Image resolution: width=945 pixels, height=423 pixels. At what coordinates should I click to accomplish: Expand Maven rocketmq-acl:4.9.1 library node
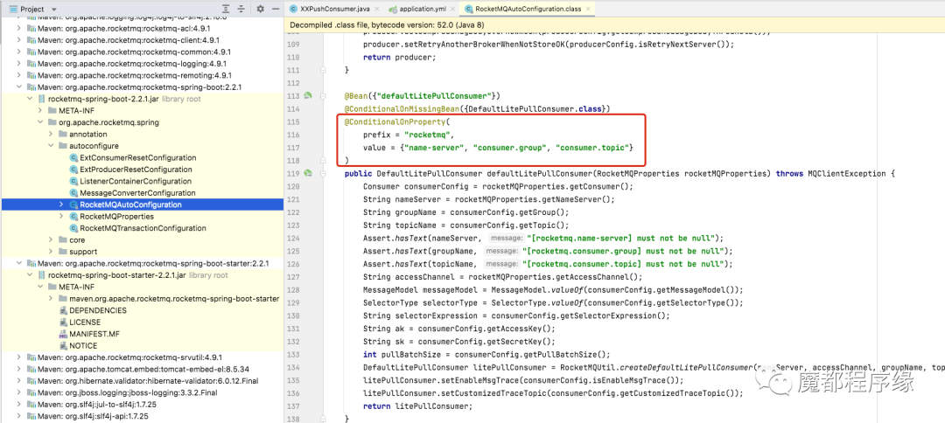pos(18,28)
